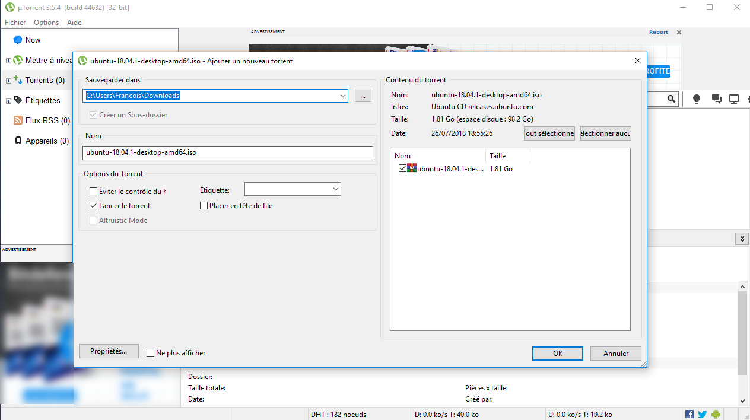Uncheck Lancer le torrent option
Image resolution: width=750 pixels, height=420 pixels.
pyautogui.click(x=93, y=206)
